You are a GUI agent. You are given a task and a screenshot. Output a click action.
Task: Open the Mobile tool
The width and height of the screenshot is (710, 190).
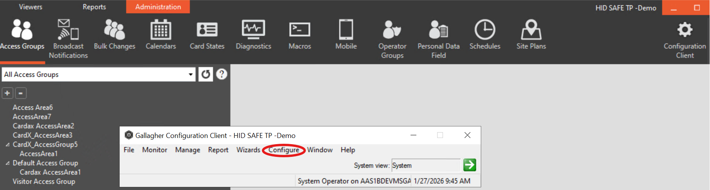pos(346,35)
